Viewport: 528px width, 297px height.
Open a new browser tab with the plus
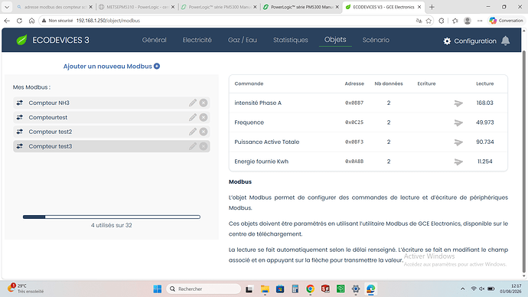(432, 7)
